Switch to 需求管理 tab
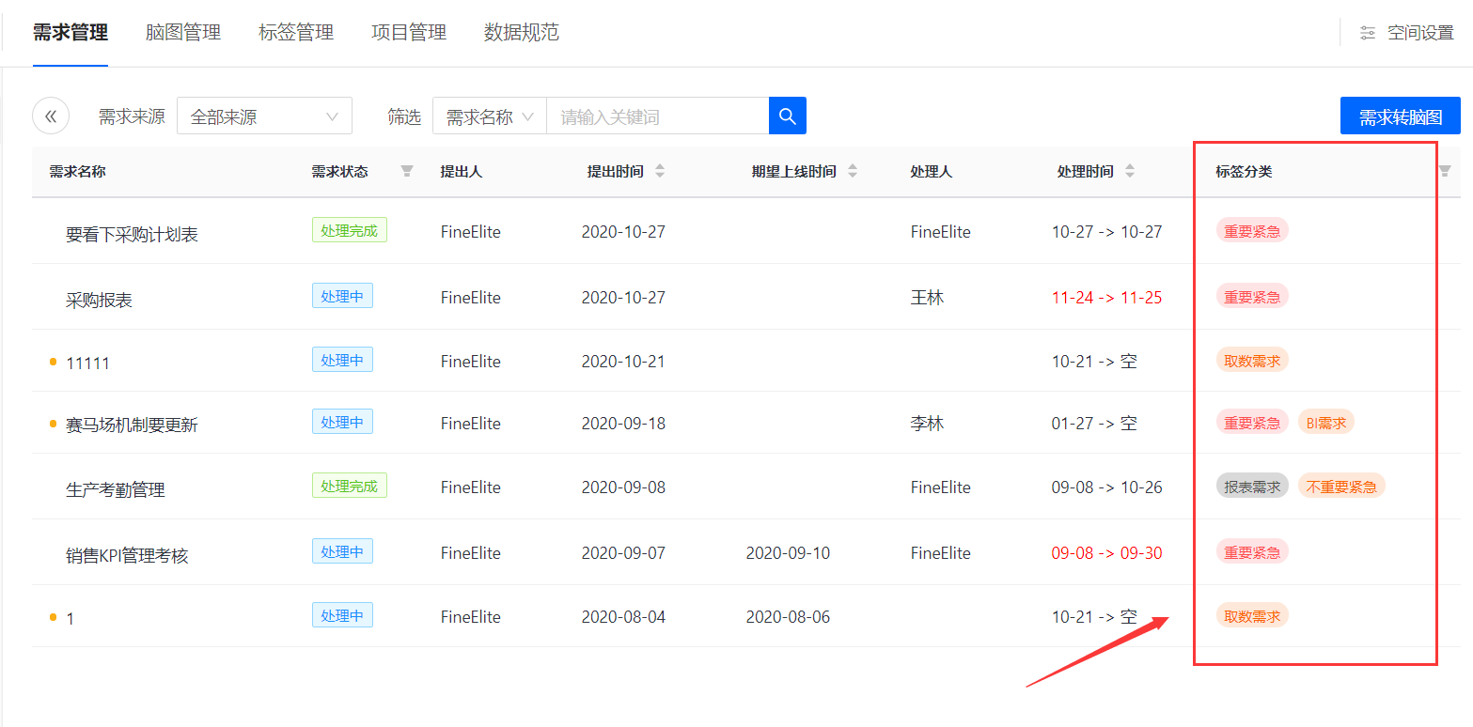 pos(71,33)
